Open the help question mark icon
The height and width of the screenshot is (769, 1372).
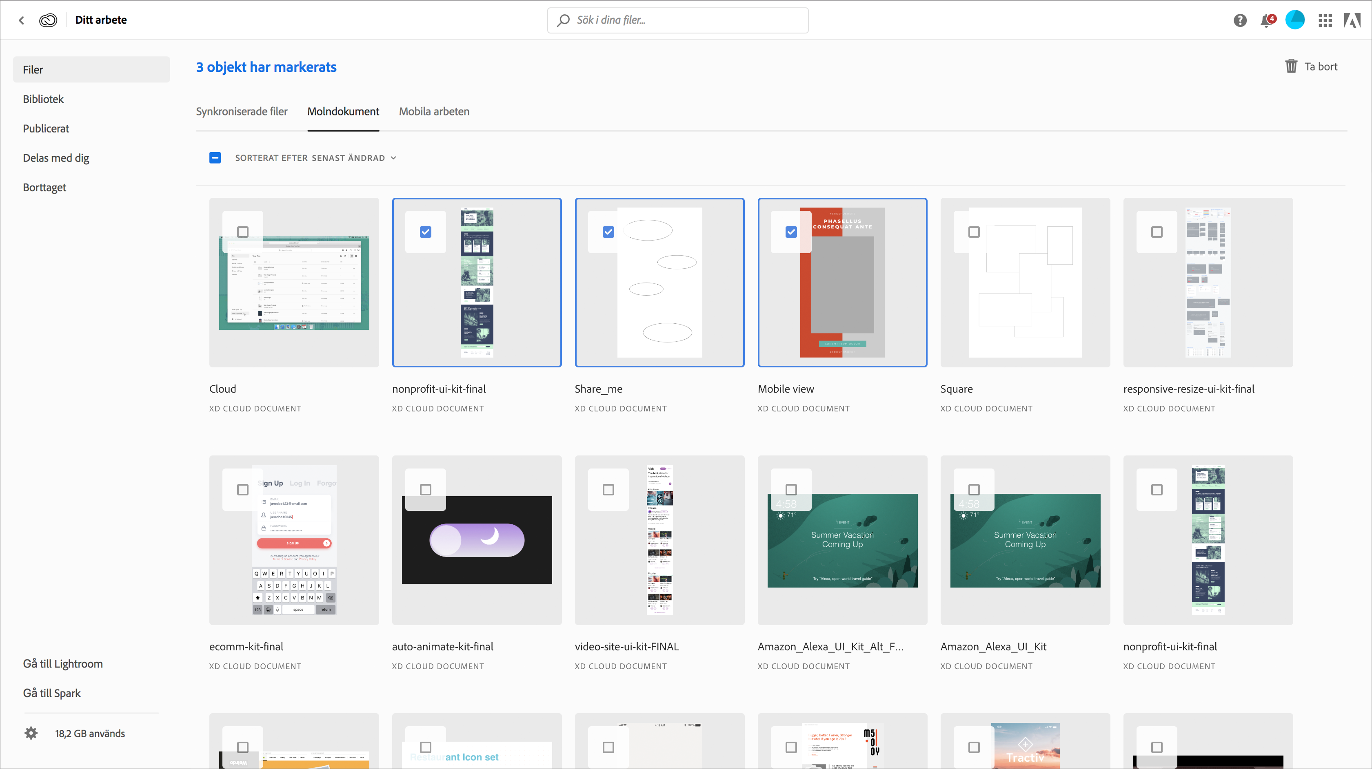[x=1240, y=20]
